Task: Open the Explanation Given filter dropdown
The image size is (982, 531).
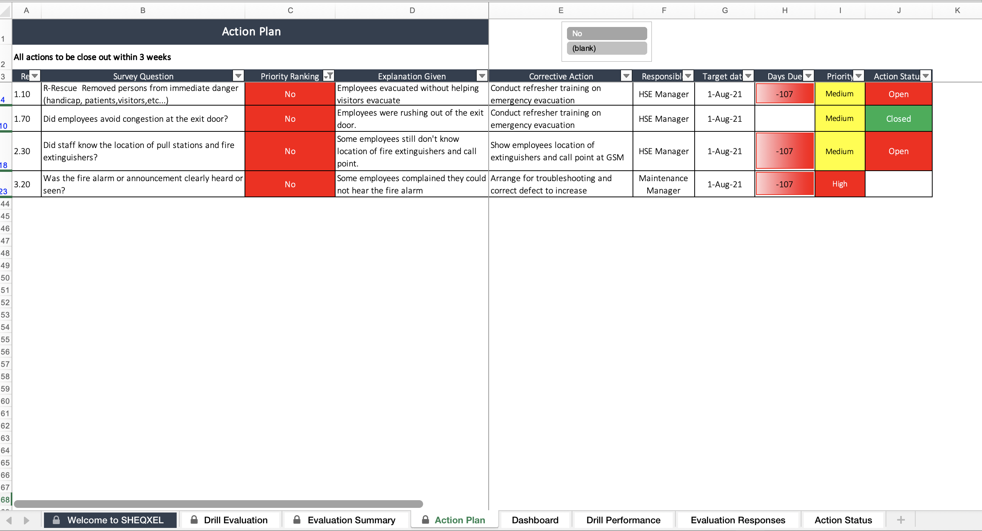Action: (482, 76)
